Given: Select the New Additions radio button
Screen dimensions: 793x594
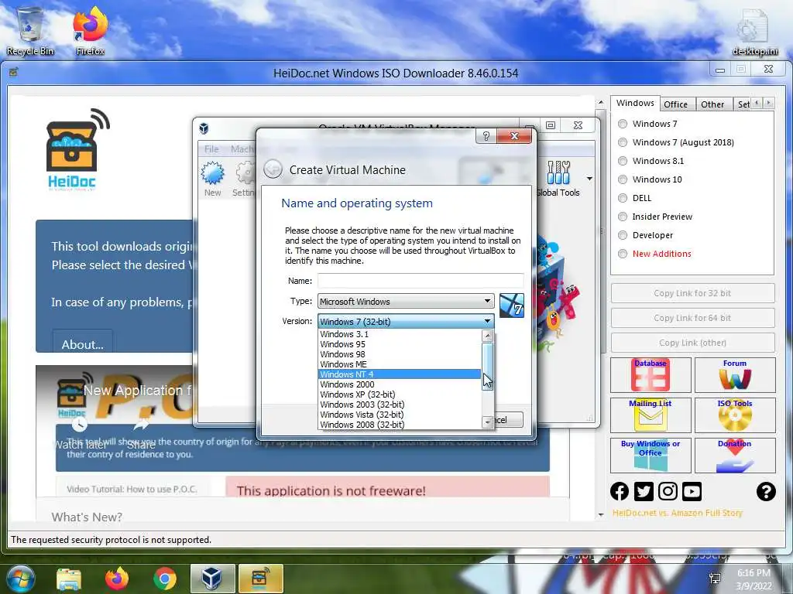Looking at the screenshot, I should 623,254.
